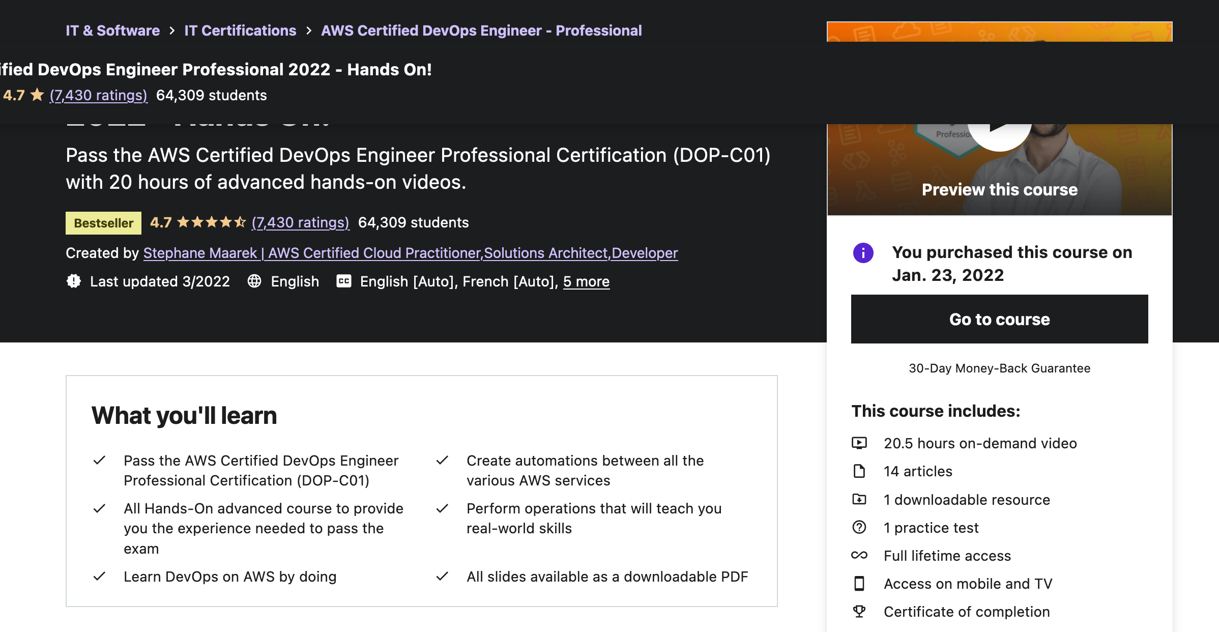Click the trophy certificate icon
The image size is (1219, 632).
coord(859,611)
